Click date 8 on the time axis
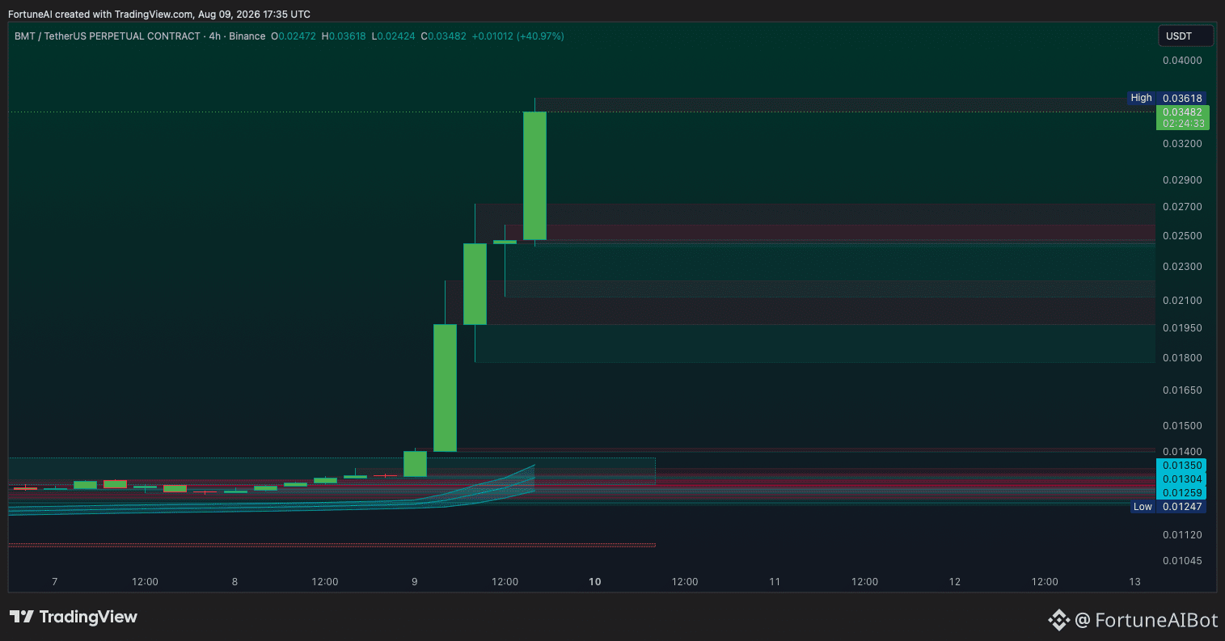Viewport: 1225px width, 641px height. pyautogui.click(x=234, y=582)
